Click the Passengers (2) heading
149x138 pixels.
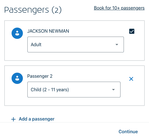(33, 10)
